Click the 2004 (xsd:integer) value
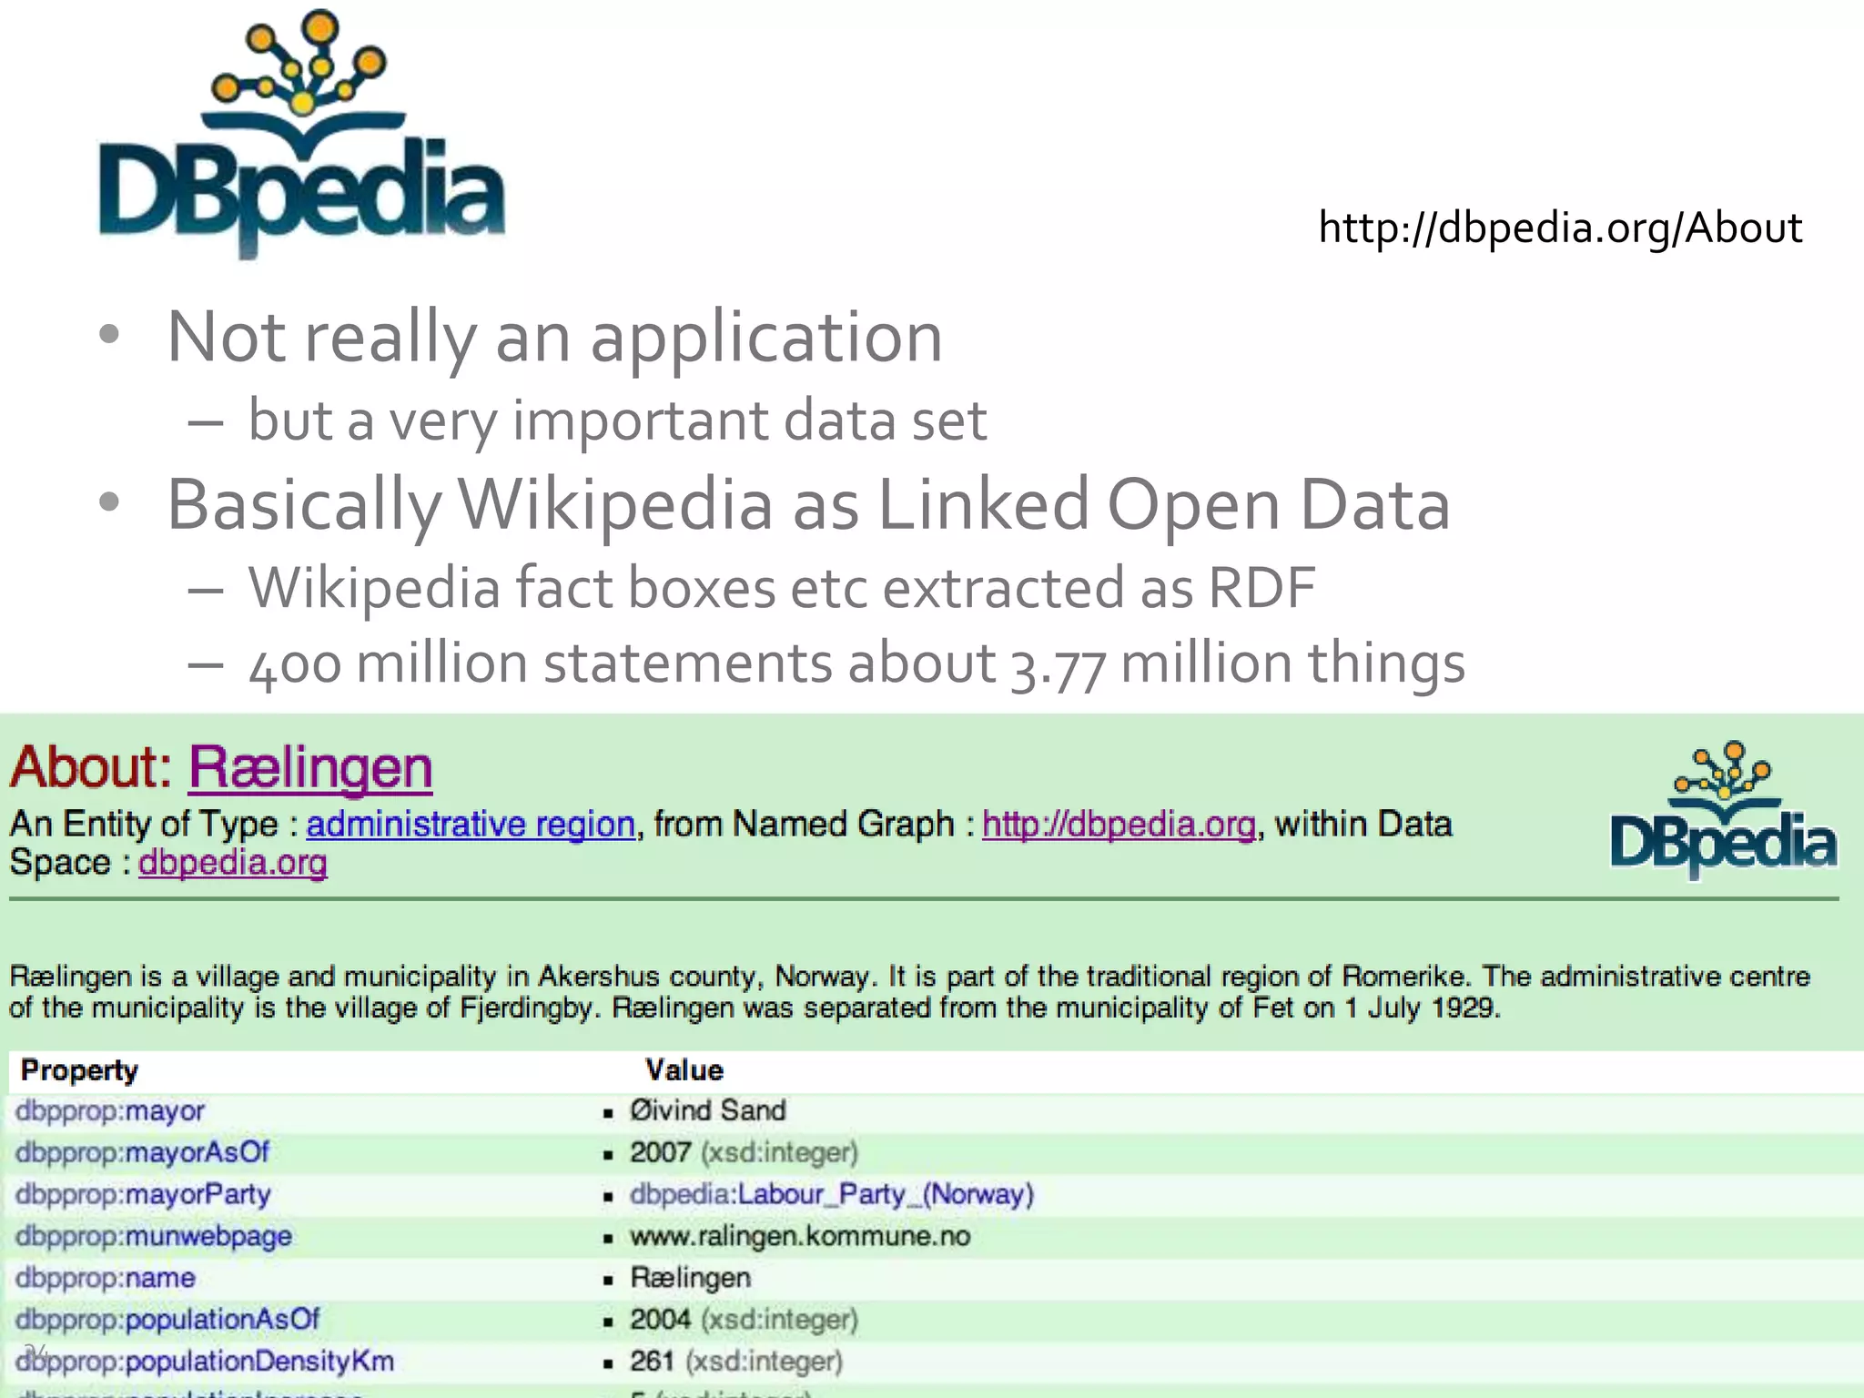The image size is (1864, 1398). (x=744, y=1320)
